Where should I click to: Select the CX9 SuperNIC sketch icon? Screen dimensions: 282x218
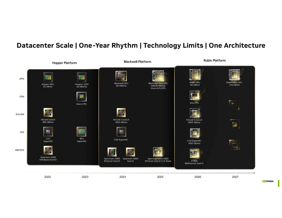coord(195,133)
